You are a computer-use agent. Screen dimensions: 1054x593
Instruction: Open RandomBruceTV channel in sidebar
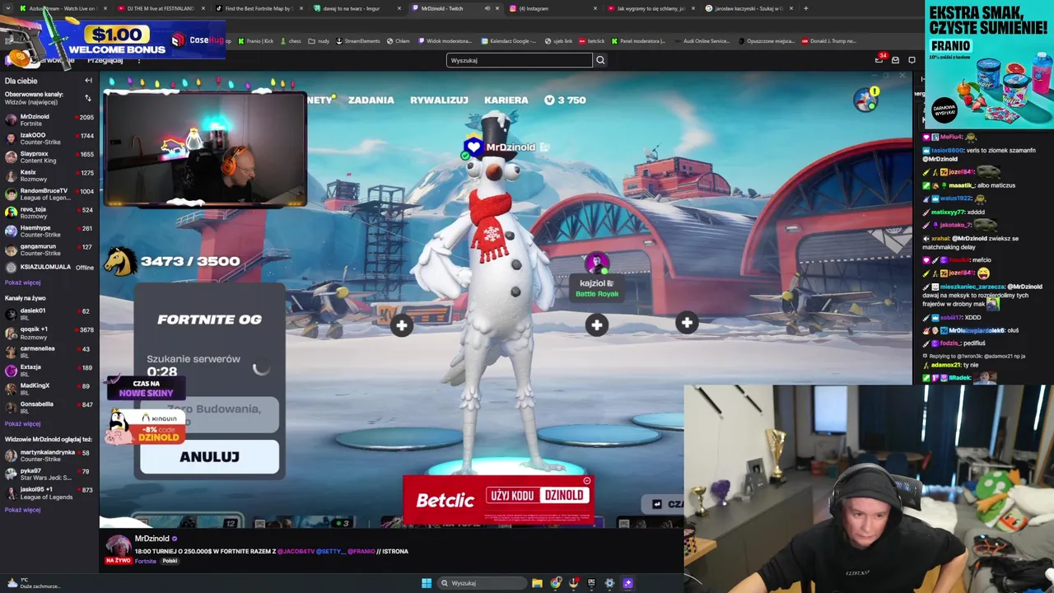click(49, 194)
